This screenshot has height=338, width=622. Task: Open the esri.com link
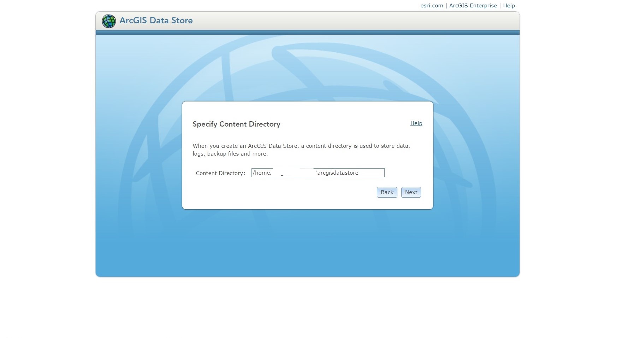432,6
